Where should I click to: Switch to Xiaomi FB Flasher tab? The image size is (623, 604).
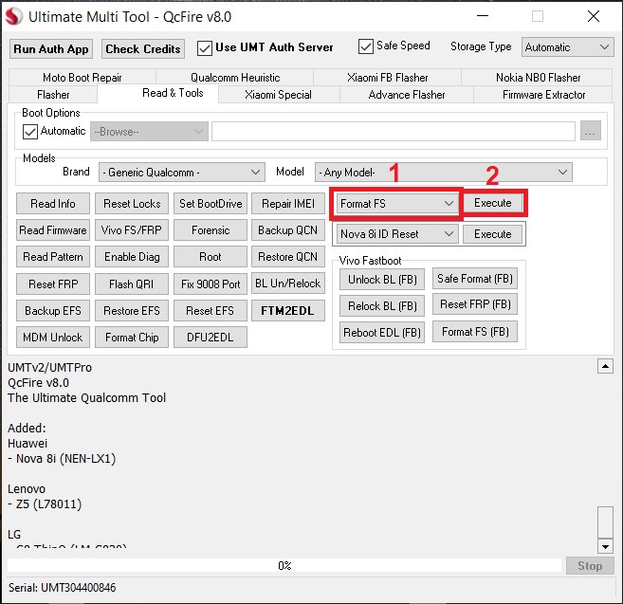tap(388, 77)
